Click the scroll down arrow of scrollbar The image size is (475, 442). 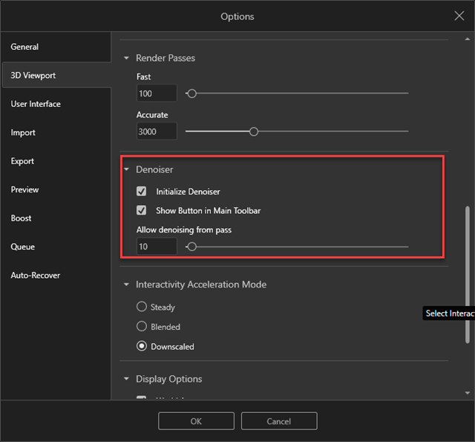[468, 392]
